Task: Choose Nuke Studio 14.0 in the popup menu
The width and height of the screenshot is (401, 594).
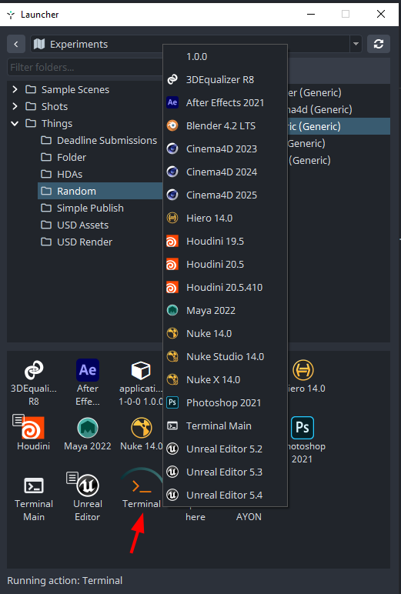Action: pos(226,357)
